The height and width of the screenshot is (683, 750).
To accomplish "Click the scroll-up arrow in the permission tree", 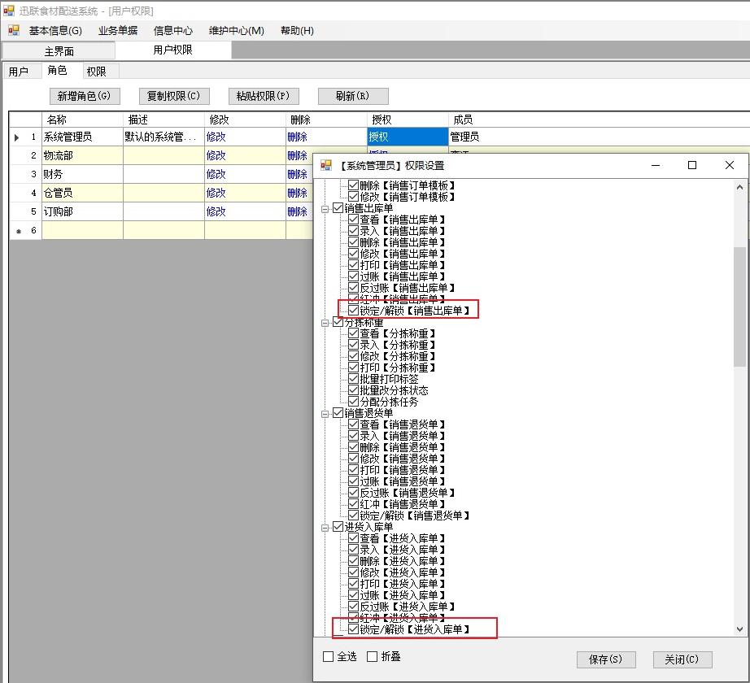I will tap(740, 187).
